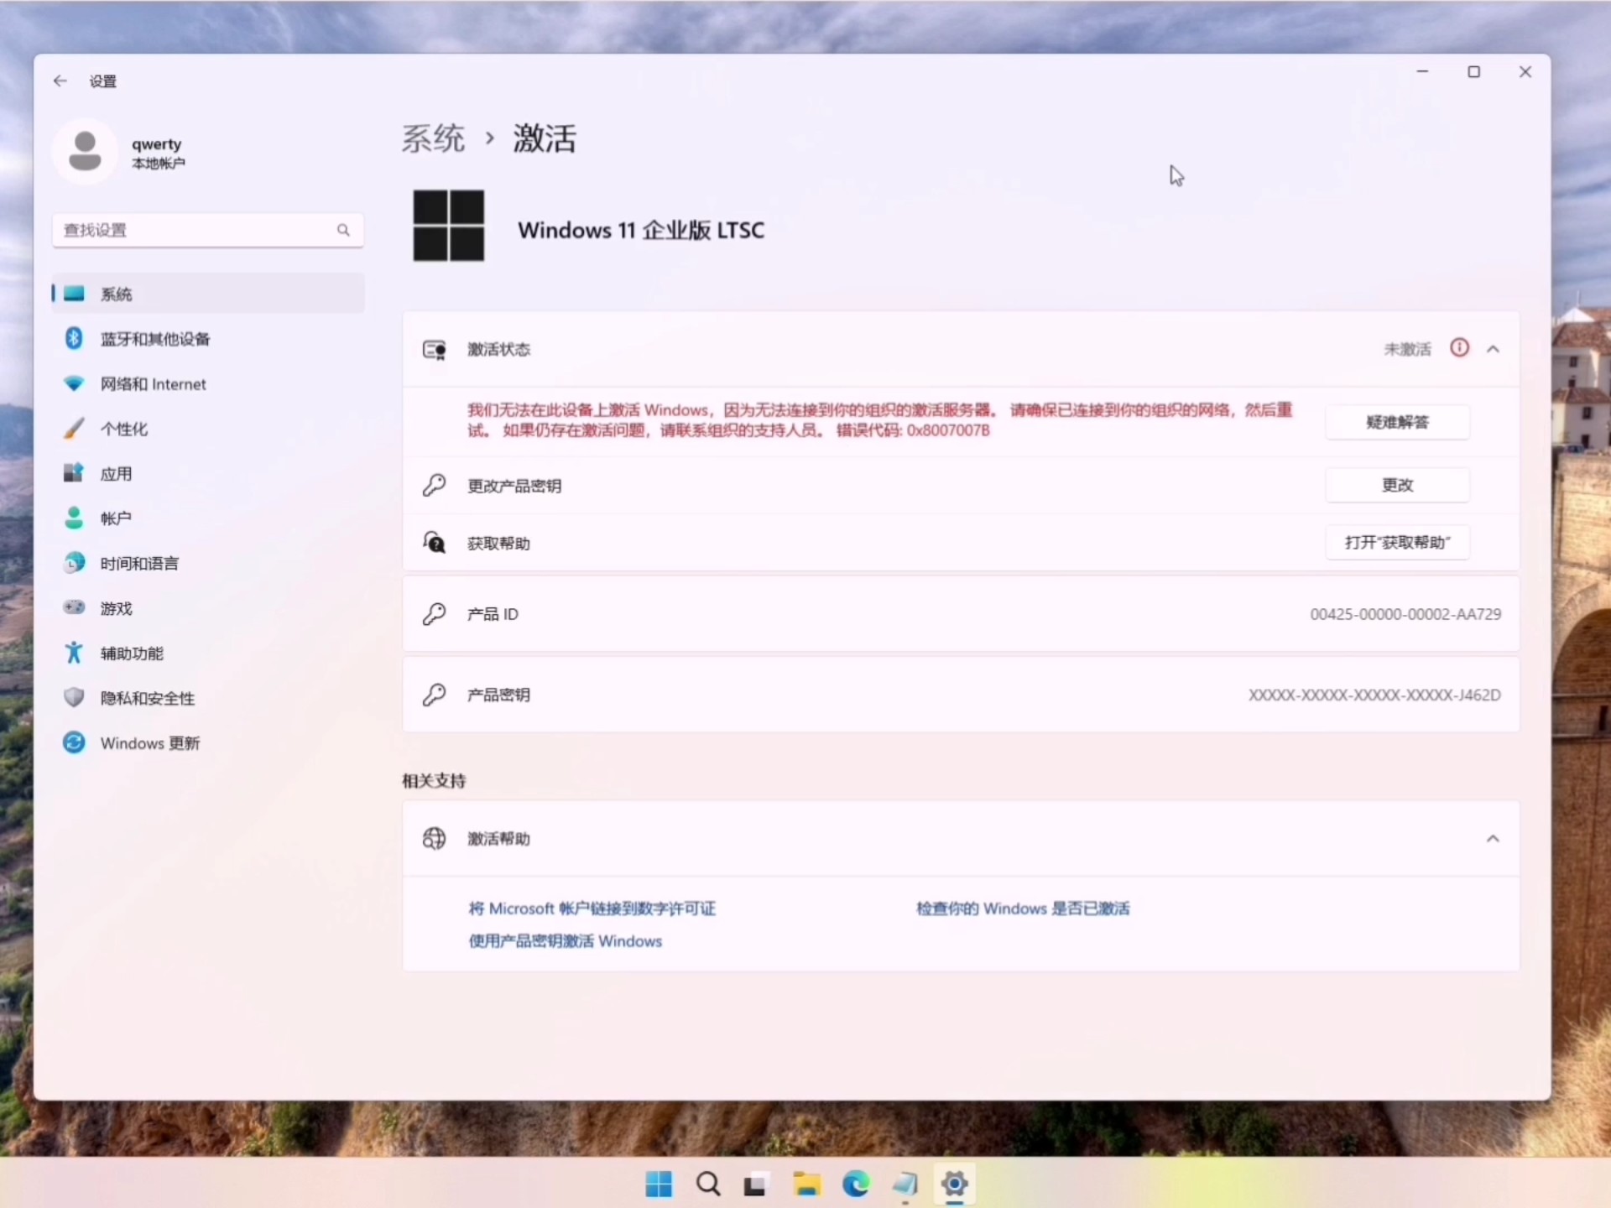Select 个性化 in the sidebar
Image resolution: width=1611 pixels, height=1208 pixels.
[208, 429]
